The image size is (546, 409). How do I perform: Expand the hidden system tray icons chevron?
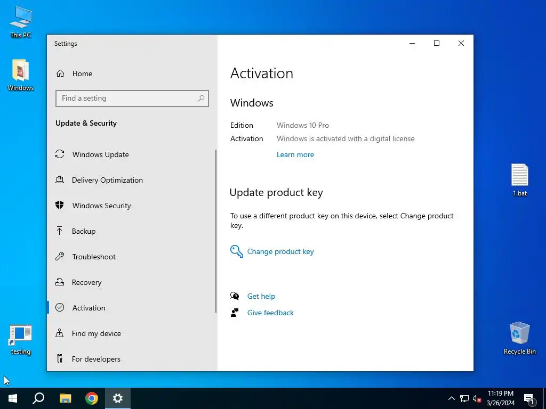tap(451, 398)
